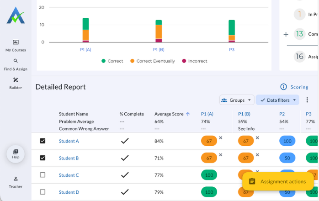The width and height of the screenshot is (319, 201).
Task: Expand the Groups dropdown
Action: tap(237, 100)
